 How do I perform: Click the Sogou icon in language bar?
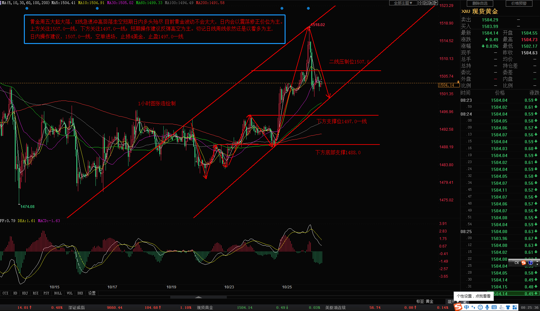point(524,263)
